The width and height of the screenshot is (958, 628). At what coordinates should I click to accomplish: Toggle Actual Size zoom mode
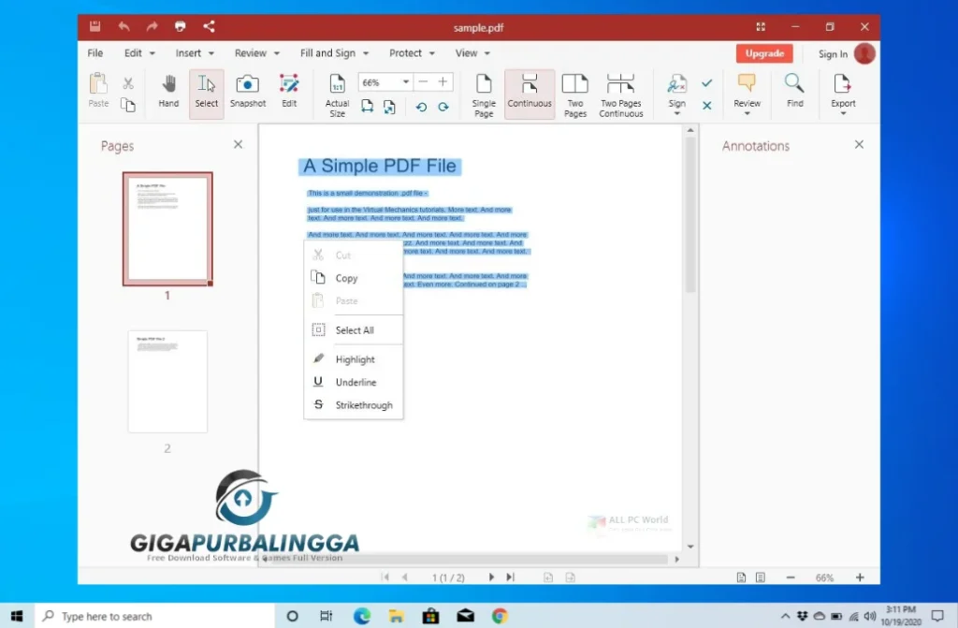[337, 92]
